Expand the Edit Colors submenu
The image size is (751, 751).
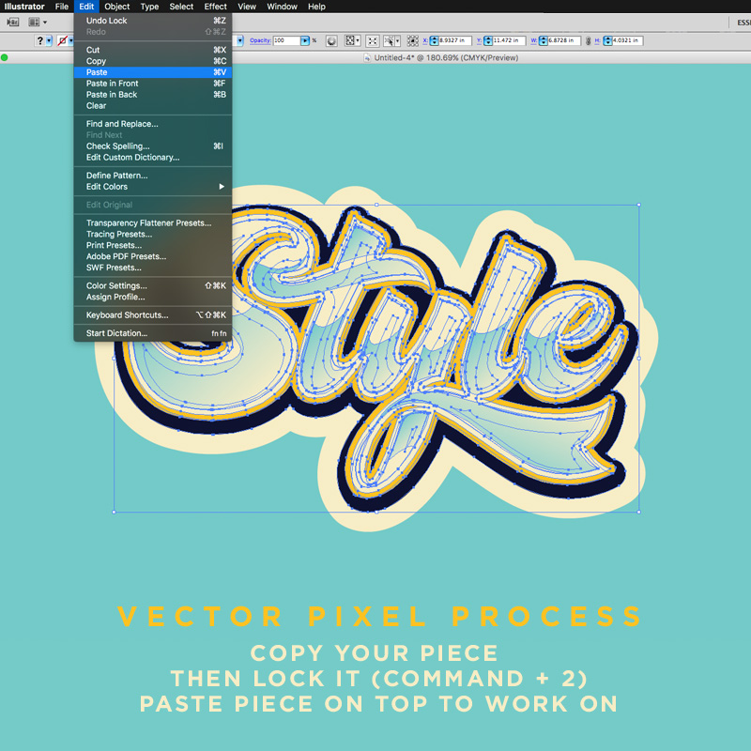(x=153, y=186)
